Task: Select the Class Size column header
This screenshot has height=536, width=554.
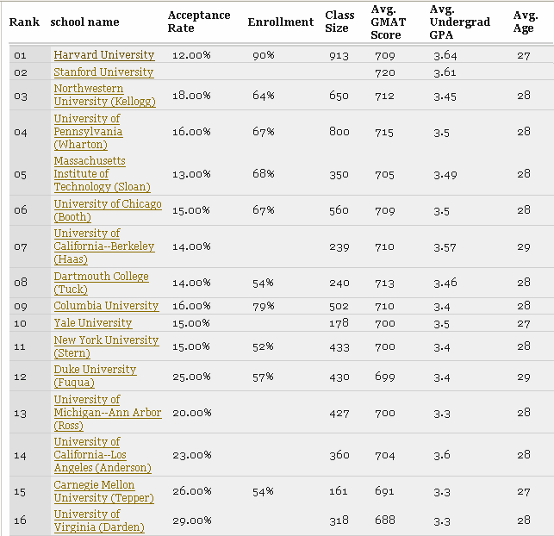Action: coord(339,22)
